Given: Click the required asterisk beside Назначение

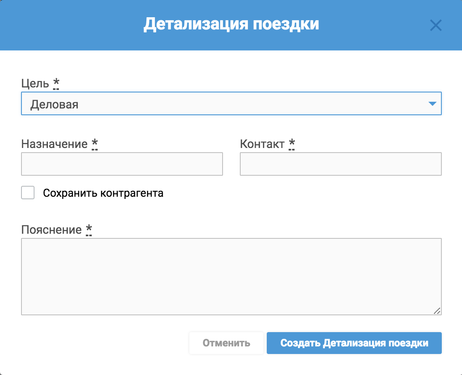Looking at the screenshot, I should [95, 144].
